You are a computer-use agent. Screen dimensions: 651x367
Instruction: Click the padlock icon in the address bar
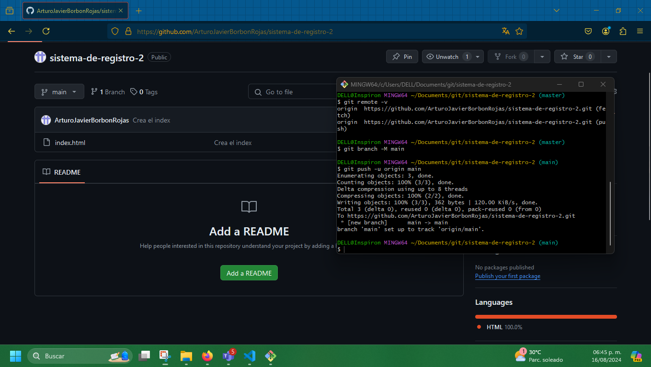pos(128,31)
